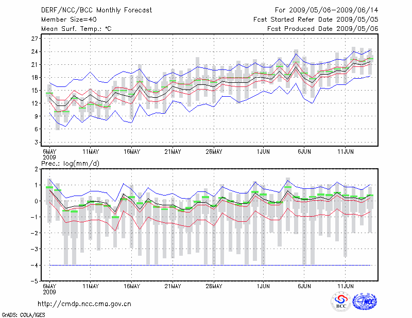Click the Member Size=40 label
The image size is (412, 318).
tap(65, 20)
